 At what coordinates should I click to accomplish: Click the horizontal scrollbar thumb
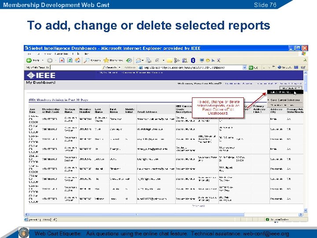(x=136, y=214)
